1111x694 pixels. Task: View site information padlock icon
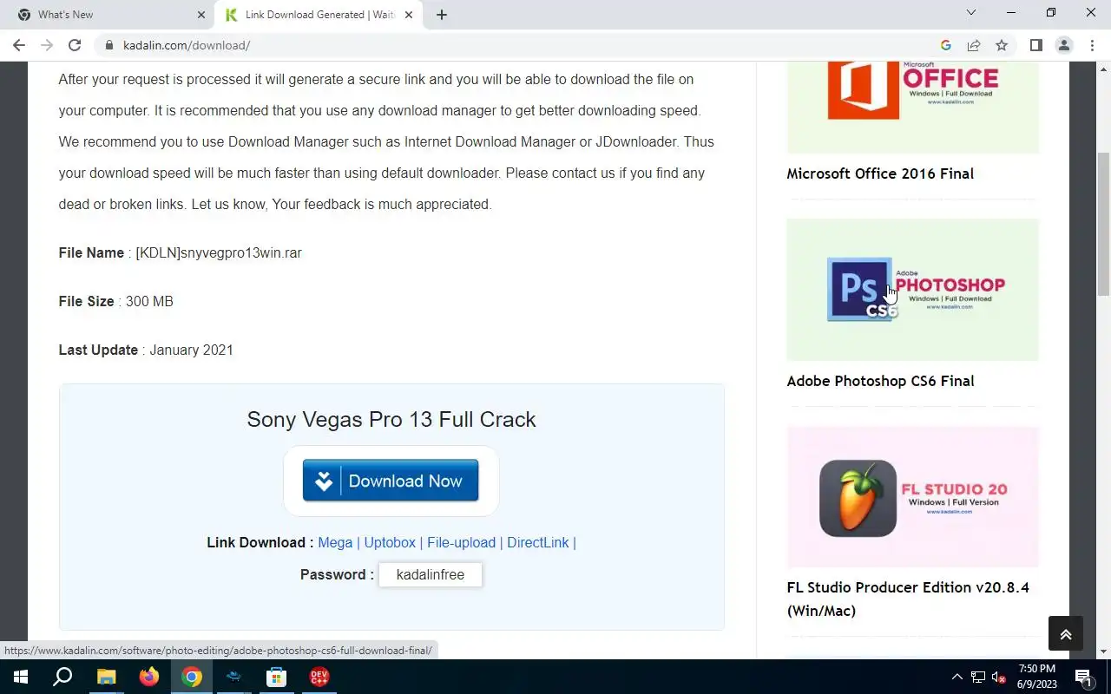point(109,45)
